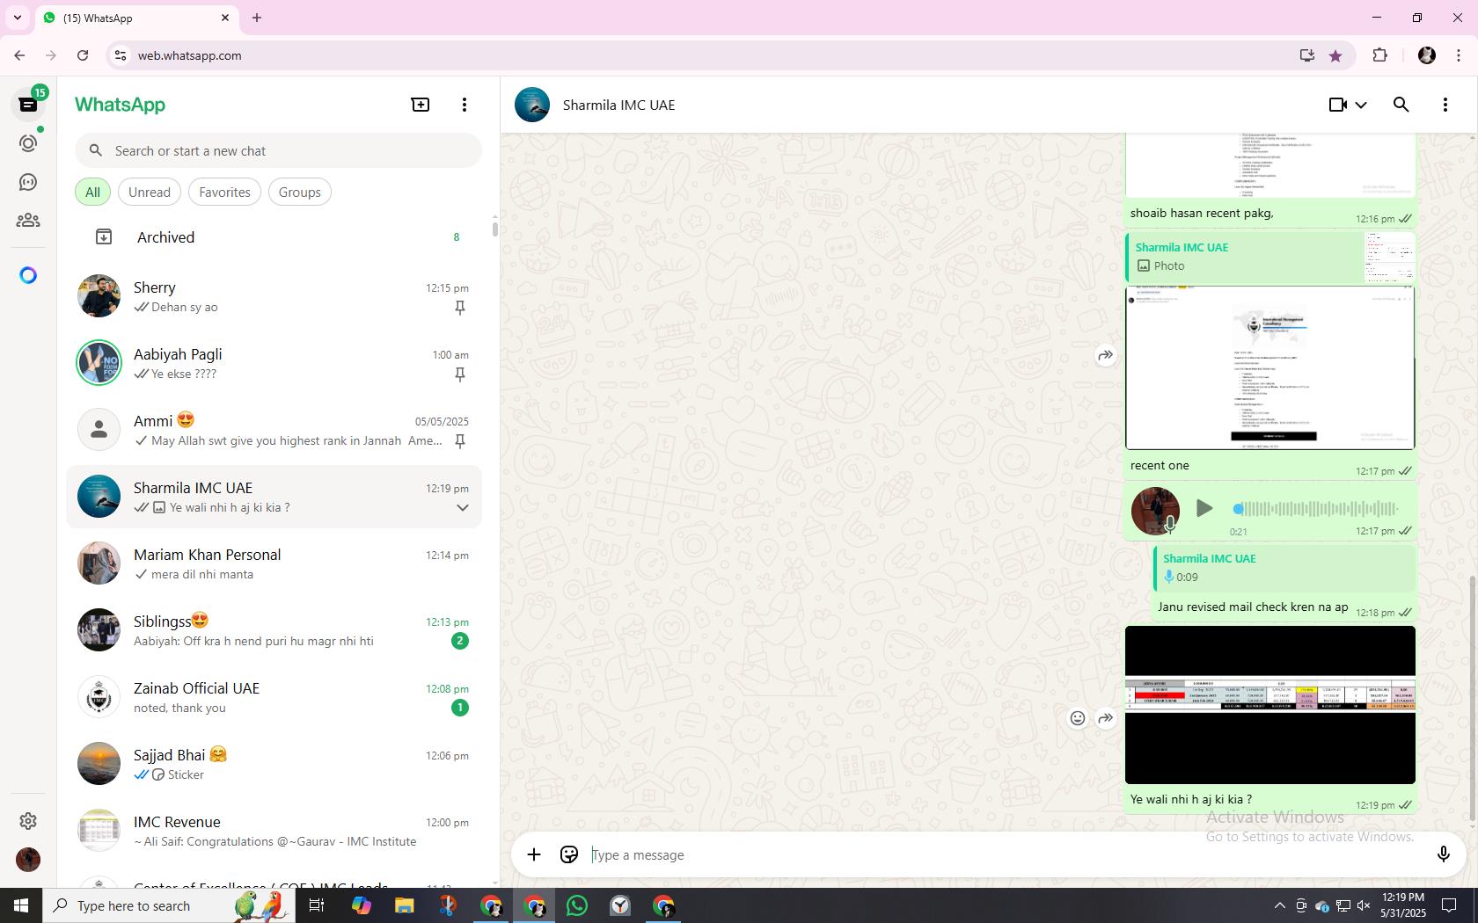Image resolution: width=1478 pixels, height=923 pixels.
Task: Open the Channels icon in the sidebar
Action: pos(28,182)
